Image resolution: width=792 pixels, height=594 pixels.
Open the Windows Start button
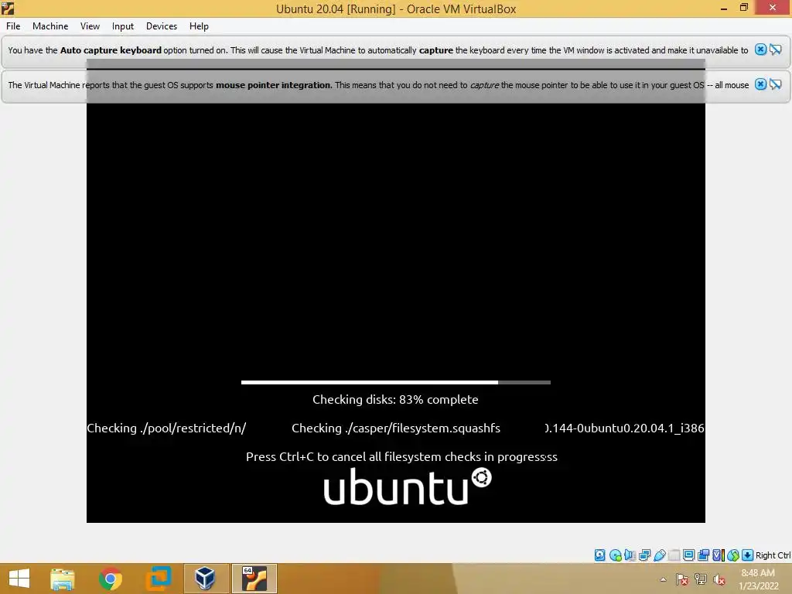click(19, 579)
